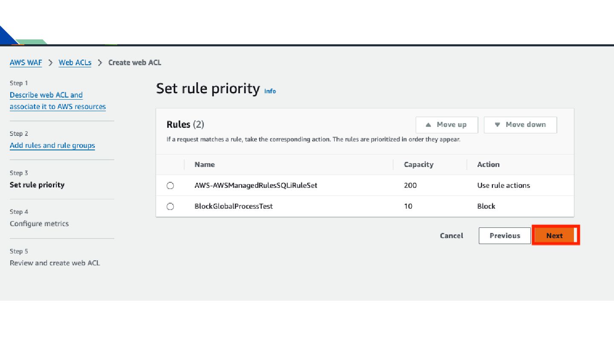Image resolution: width=614 pixels, height=345 pixels.
Task: Click the Action column header
Action: (x=488, y=164)
